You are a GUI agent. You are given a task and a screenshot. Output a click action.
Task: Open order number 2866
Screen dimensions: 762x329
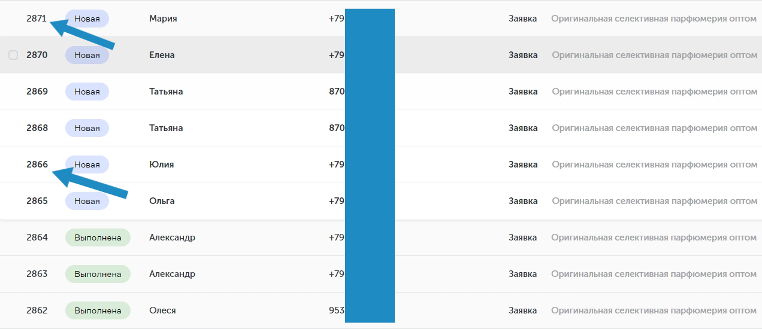(37, 164)
